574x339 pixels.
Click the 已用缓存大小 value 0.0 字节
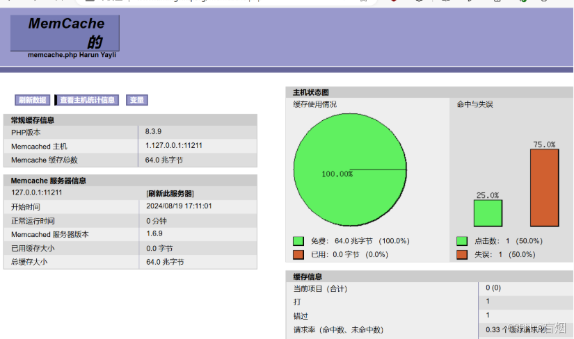click(x=159, y=248)
